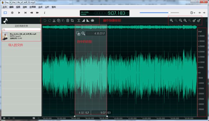The height and width of the screenshot is (121, 209).
Task: Apply fade-out with the falling ramp icon
Action: pyautogui.click(x=88, y=20)
